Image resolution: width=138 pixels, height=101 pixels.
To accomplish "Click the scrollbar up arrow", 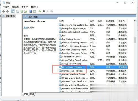I will [135, 21].
